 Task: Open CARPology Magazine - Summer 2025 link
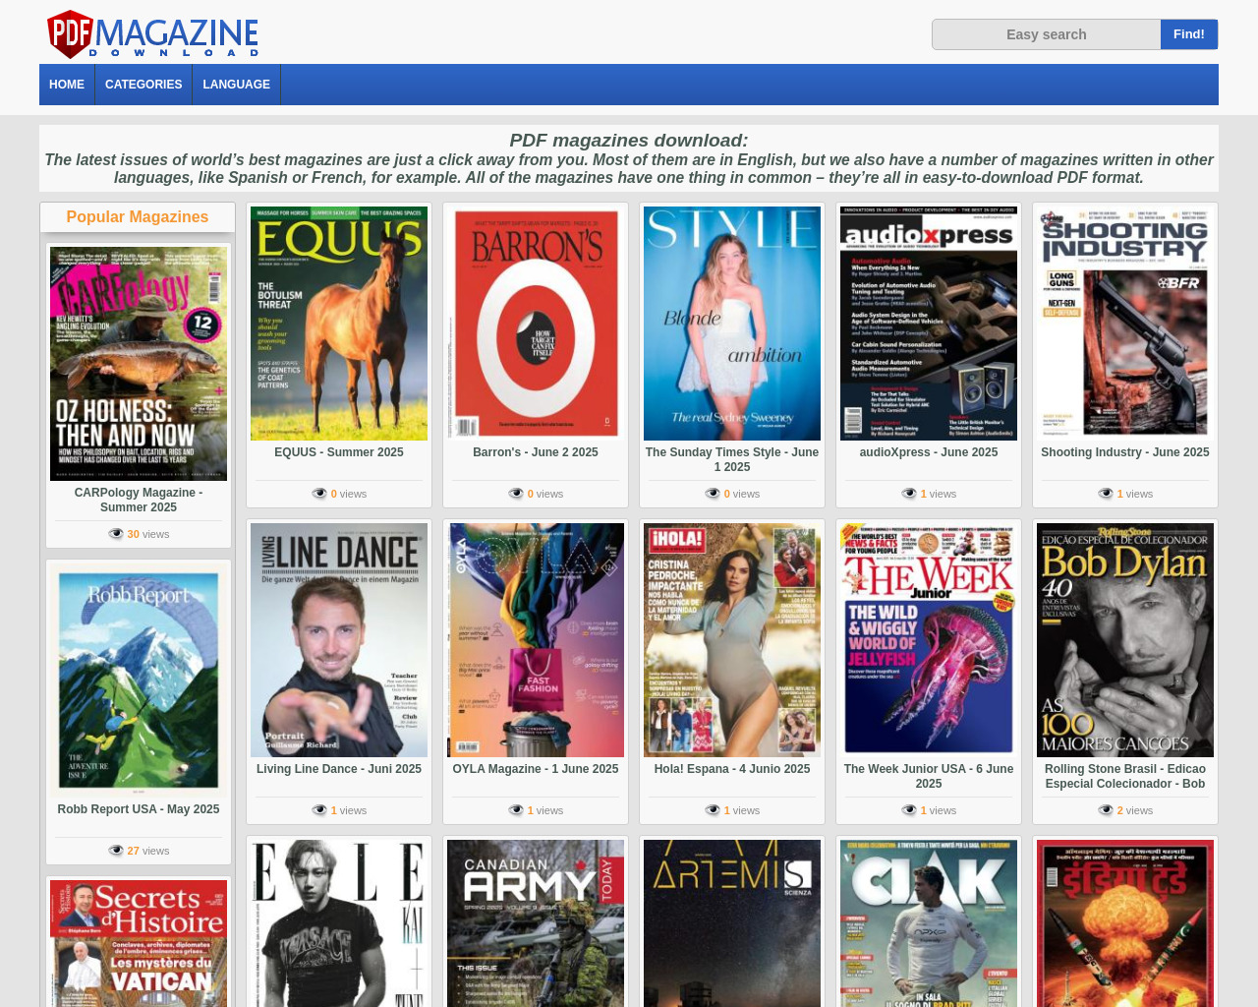tap(139, 500)
